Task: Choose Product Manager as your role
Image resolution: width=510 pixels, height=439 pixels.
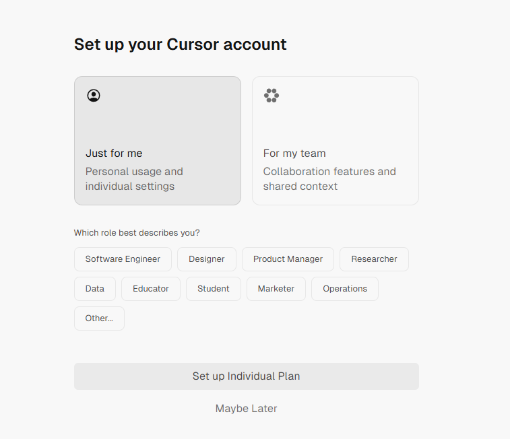Action: click(288, 259)
